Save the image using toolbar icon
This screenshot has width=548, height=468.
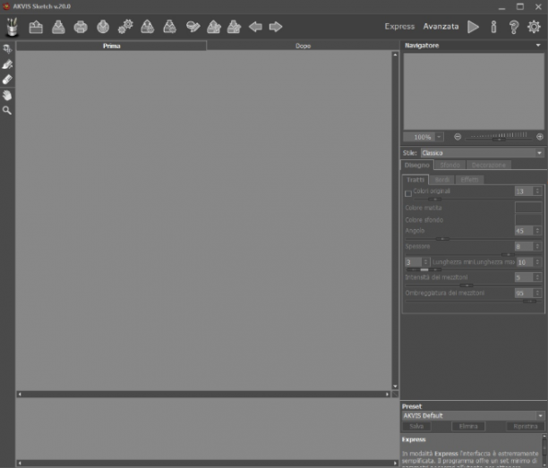[58, 27]
